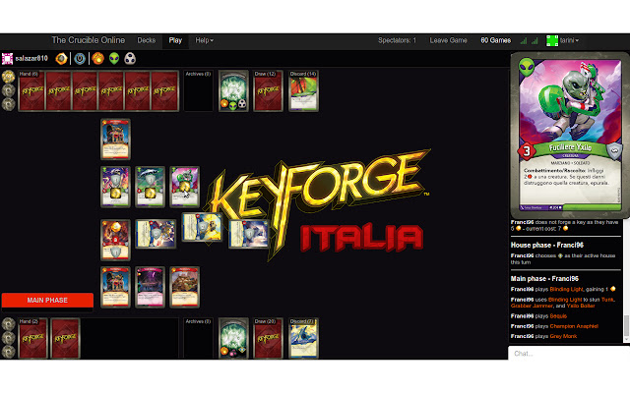Click the red Brobnar creature with shield token

[115, 240]
